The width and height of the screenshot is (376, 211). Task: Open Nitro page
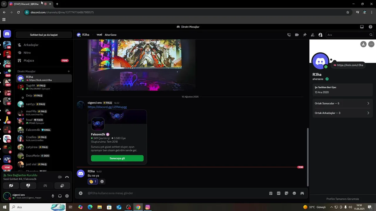pyautogui.click(x=44, y=53)
